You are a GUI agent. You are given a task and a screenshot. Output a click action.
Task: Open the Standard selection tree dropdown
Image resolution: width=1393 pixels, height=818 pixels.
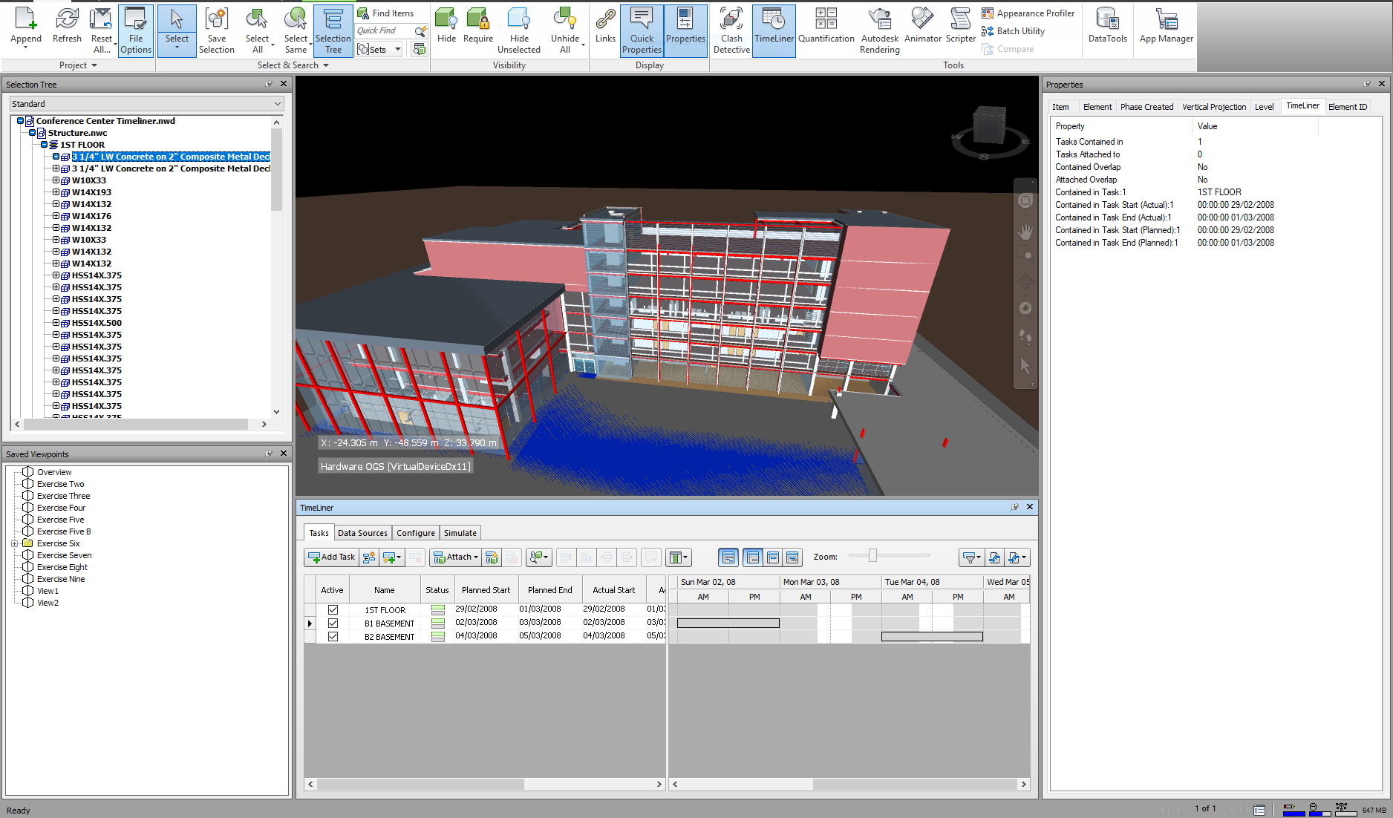[146, 103]
